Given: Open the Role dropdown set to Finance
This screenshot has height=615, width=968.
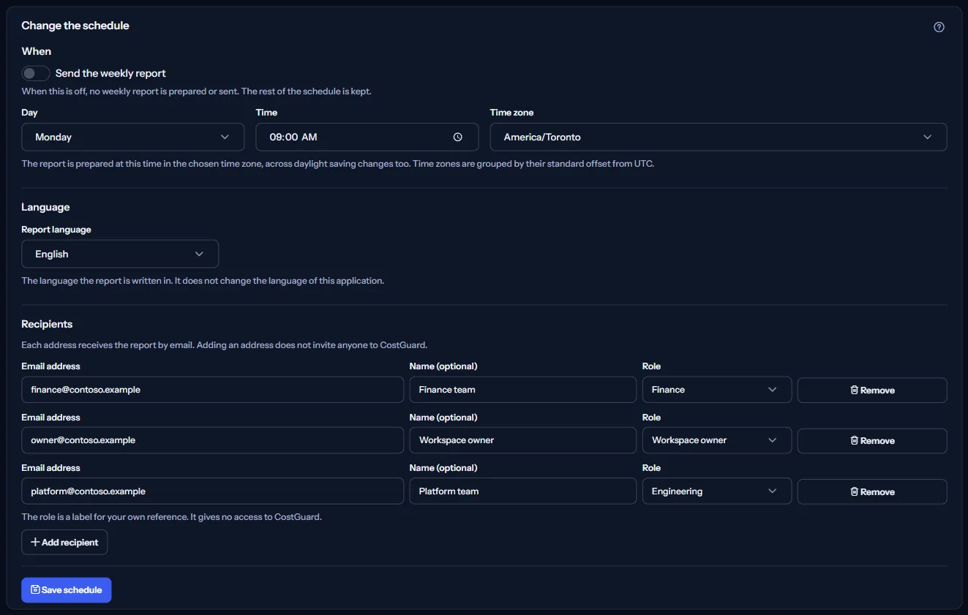Looking at the screenshot, I should point(717,390).
